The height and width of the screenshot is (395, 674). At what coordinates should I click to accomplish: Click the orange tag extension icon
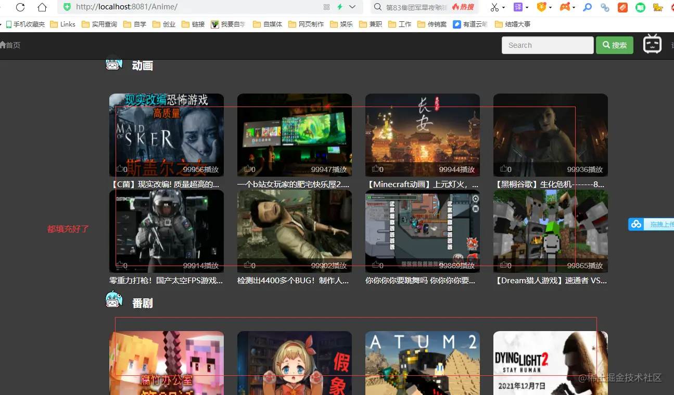click(x=622, y=7)
